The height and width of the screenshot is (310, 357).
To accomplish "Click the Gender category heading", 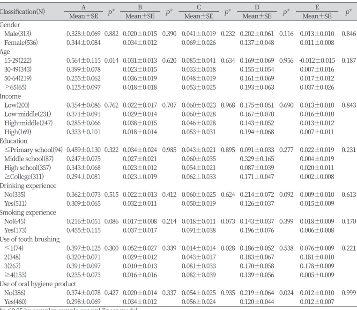I will tap(10, 24).
